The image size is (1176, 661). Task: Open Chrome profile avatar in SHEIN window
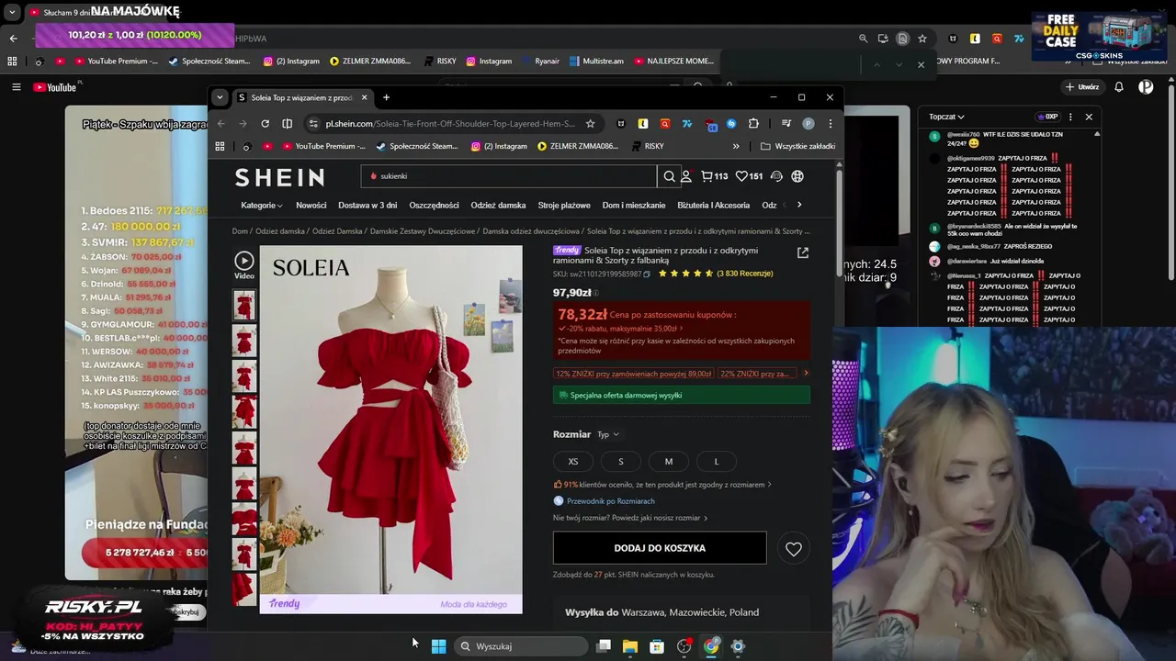(808, 124)
